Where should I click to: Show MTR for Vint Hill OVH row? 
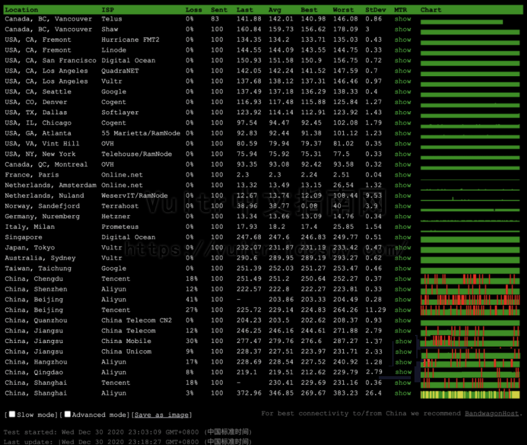click(x=403, y=144)
